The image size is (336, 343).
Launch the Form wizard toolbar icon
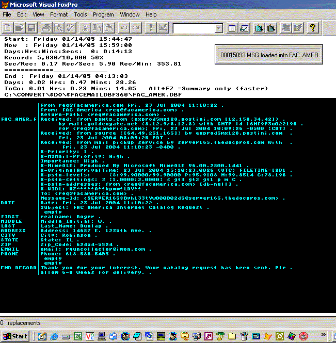coord(259,28)
